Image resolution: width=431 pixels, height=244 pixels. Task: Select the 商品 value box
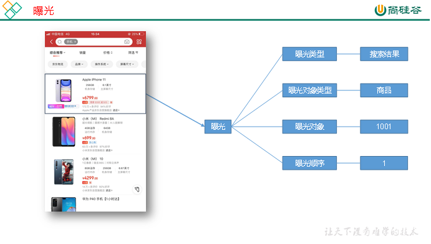tap(384, 90)
